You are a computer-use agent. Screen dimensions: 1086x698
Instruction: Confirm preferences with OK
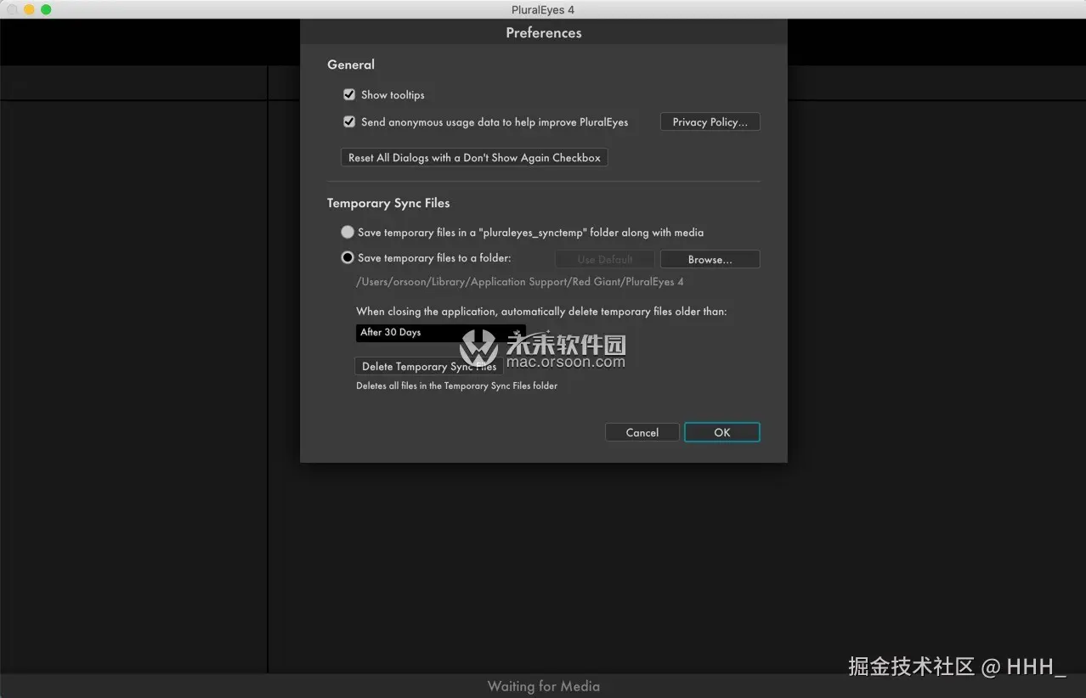coord(722,432)
